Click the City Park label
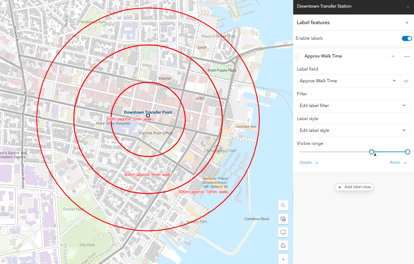414x264 pixels. (x=87, y=245)
